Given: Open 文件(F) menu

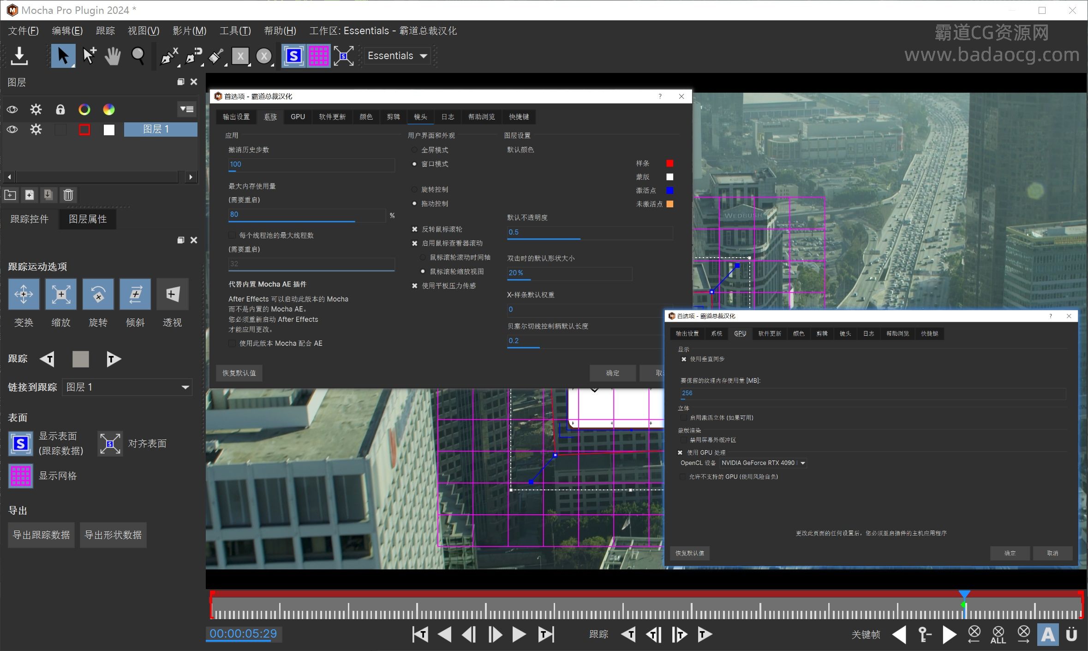Looking at the screenshot, I should [x=24, y=30].
